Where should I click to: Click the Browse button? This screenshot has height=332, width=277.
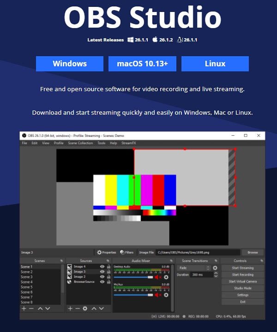click(253, 252)
